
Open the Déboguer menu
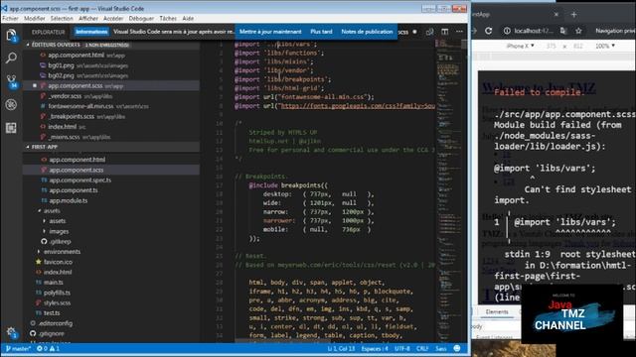pyautogui.click(x=141, y=19)
